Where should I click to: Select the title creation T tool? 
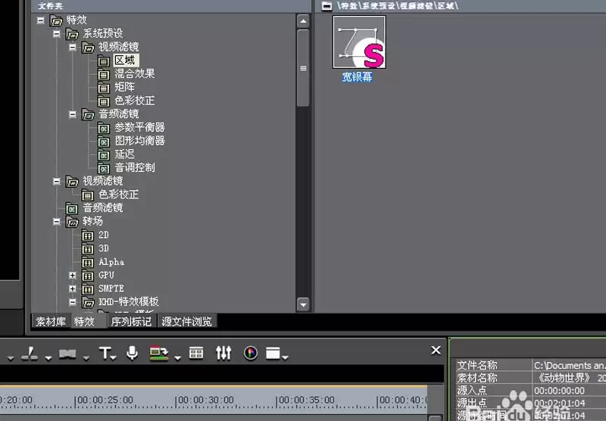(105, 353)
